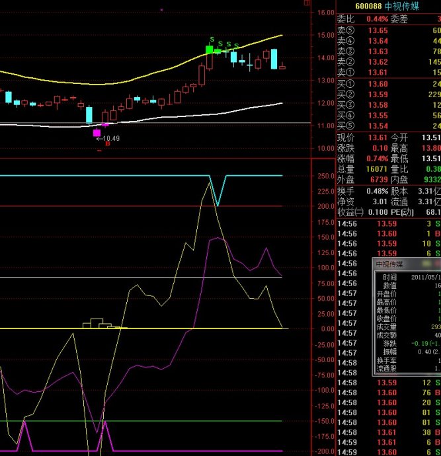Click the 开盘价 row in the popup window

tap(408, 293)
